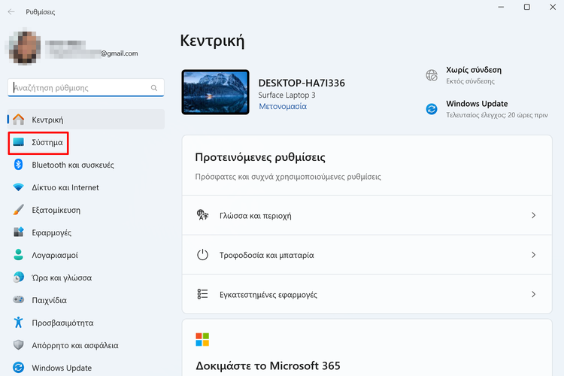564x376 pixels.
Task: Click the Σύστημα monitor icon
Action: click(18, 142)
